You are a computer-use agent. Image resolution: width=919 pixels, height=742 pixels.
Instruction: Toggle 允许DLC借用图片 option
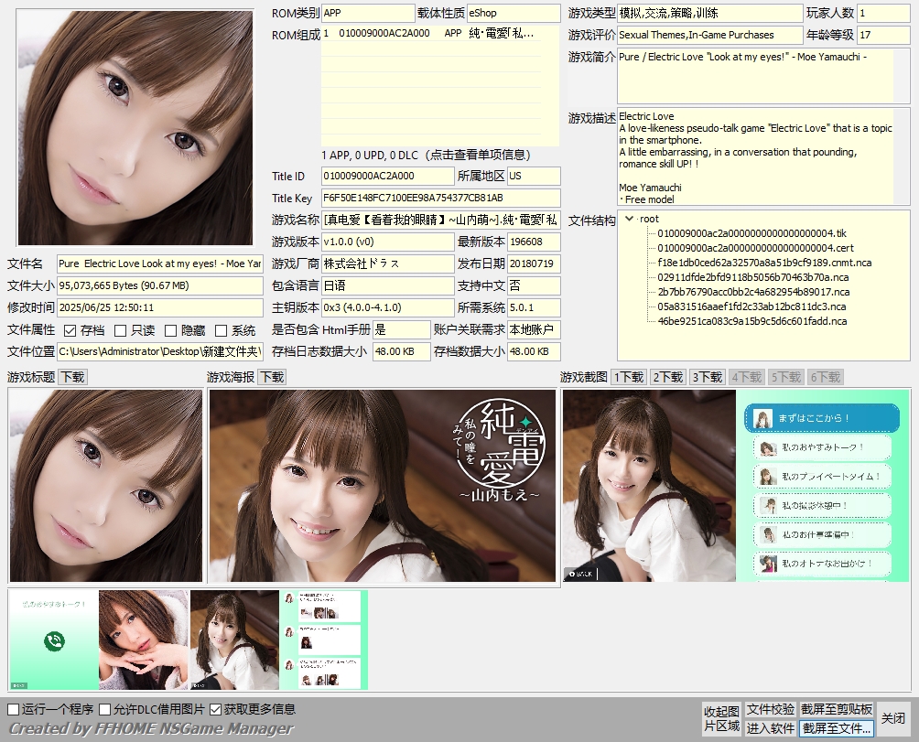(x=105, y=709)
